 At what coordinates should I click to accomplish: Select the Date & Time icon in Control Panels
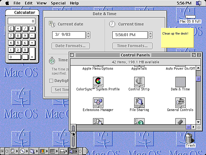pos(181,82)
